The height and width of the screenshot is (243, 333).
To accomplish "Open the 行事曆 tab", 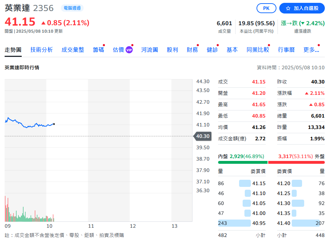I will click(286, 50).
